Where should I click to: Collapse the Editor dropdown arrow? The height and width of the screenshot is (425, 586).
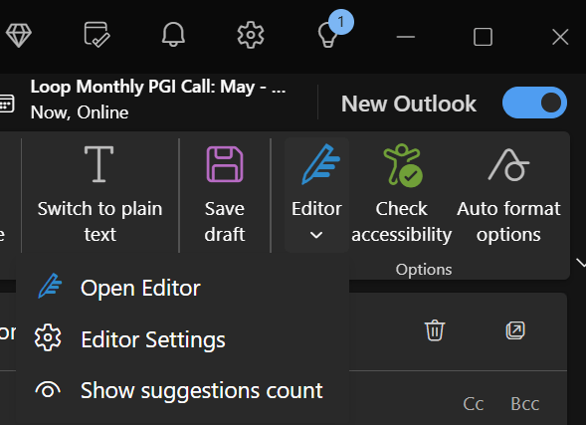(x=316, y=235)
